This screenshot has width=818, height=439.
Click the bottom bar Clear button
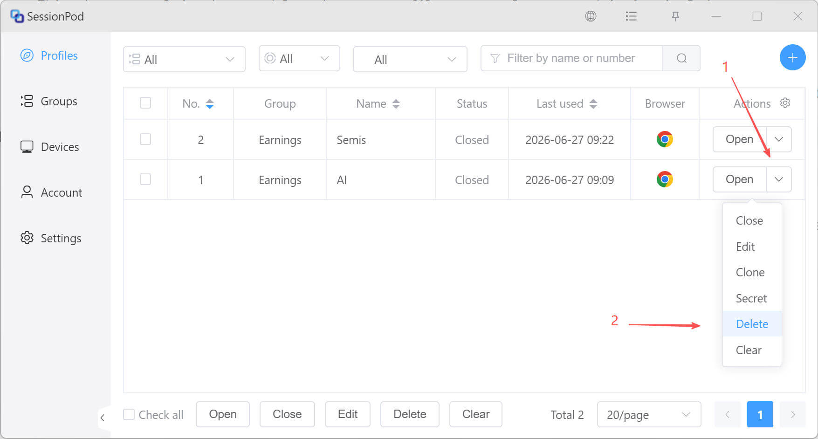click(476, 414)
